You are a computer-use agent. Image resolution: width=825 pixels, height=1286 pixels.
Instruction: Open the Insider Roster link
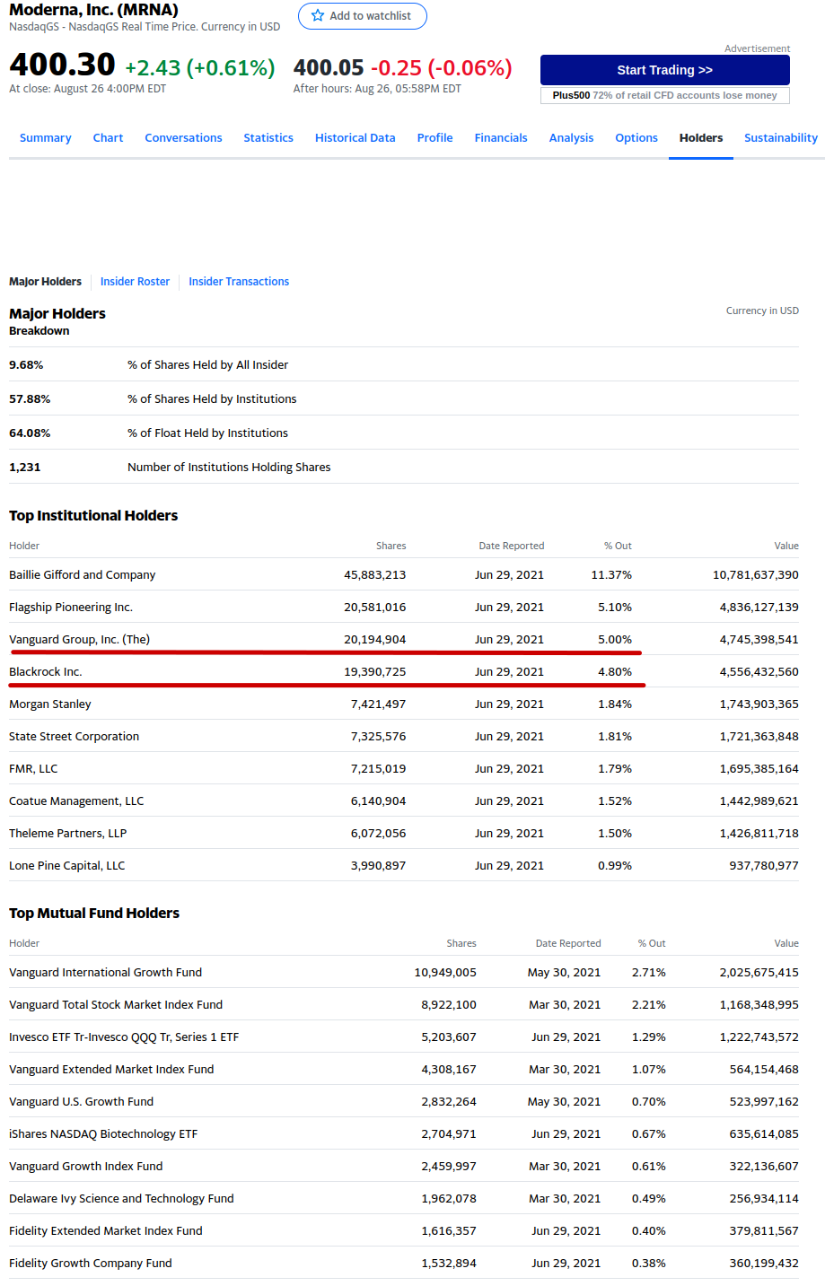tap(135, 282)
